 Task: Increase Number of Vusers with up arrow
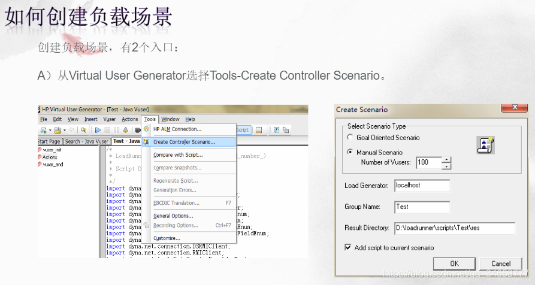tap(446, 159)
